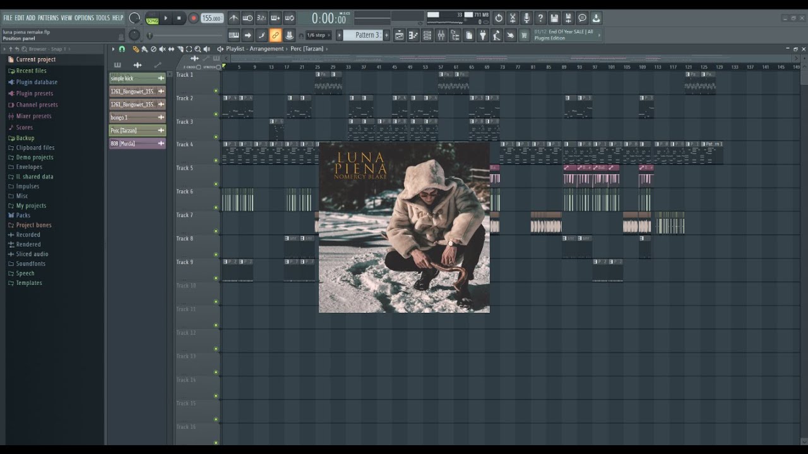Open the OPTIONS menu
The image size is (808, 454).
coord(84,18)
